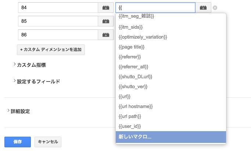This screenshot has width=251, height=151.
Task: Select the {{url hostname}} macro
Action: click(136, 106)
